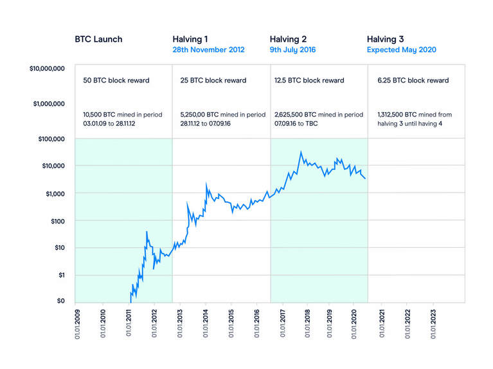Click '2,625,500 BTC mined in period' text
The width and height of the screenshot is (493, 369).
pos(319,115)
